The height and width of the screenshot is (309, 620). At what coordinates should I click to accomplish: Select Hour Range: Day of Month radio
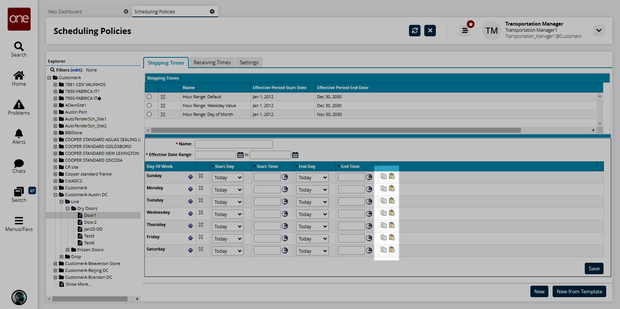(149, 114)
